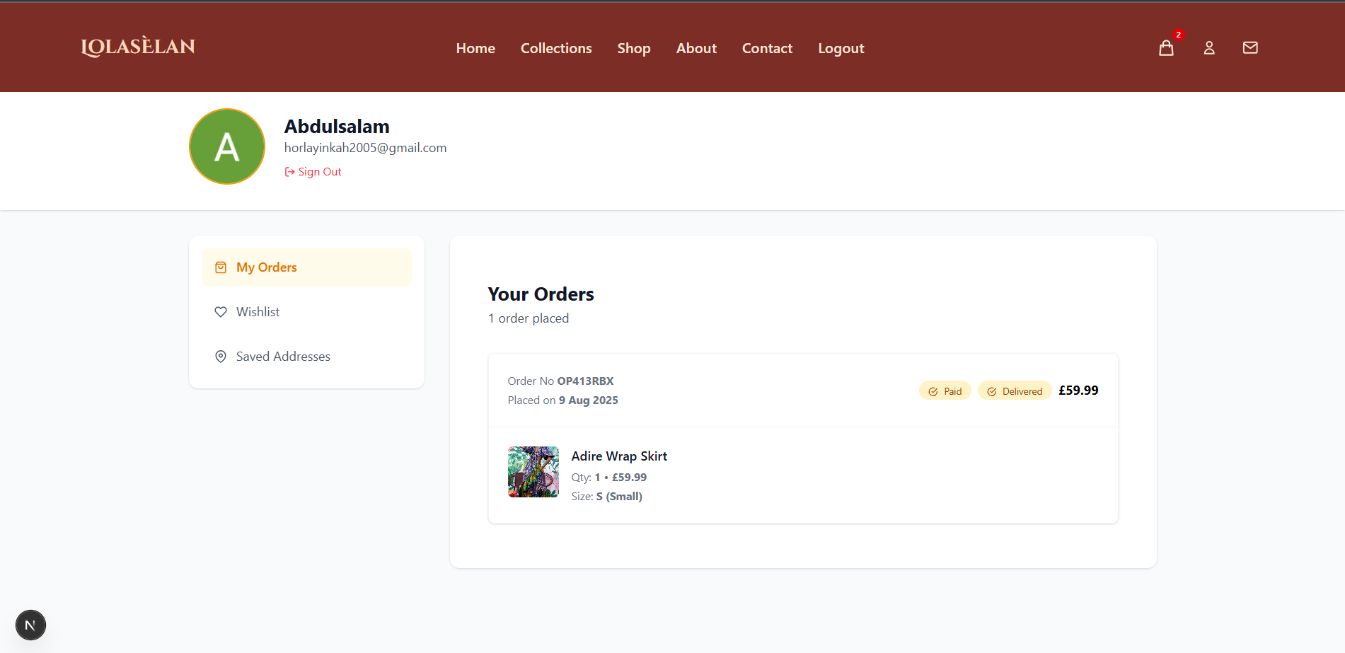Navigate to the Shop page

click(x=633, y=47)
